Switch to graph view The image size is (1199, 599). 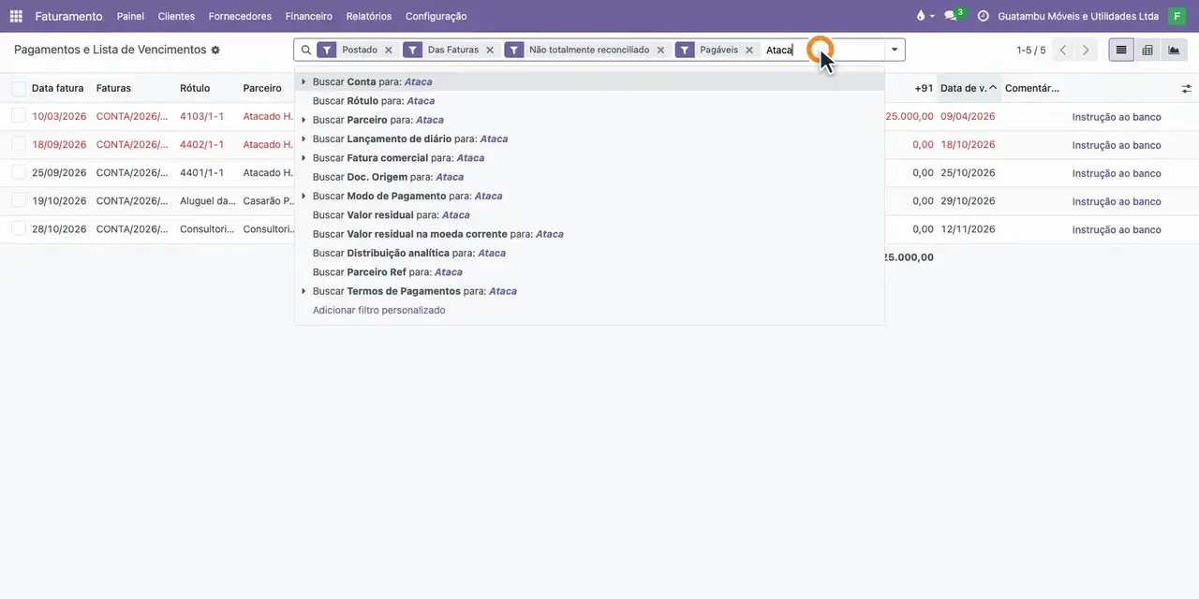pos(1174,50)
